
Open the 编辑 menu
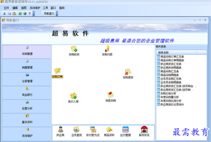pyautogui.click(x=15, y=8)
